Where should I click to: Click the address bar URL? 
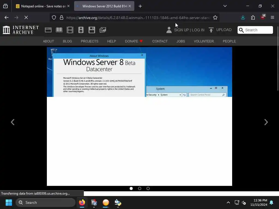138,18
